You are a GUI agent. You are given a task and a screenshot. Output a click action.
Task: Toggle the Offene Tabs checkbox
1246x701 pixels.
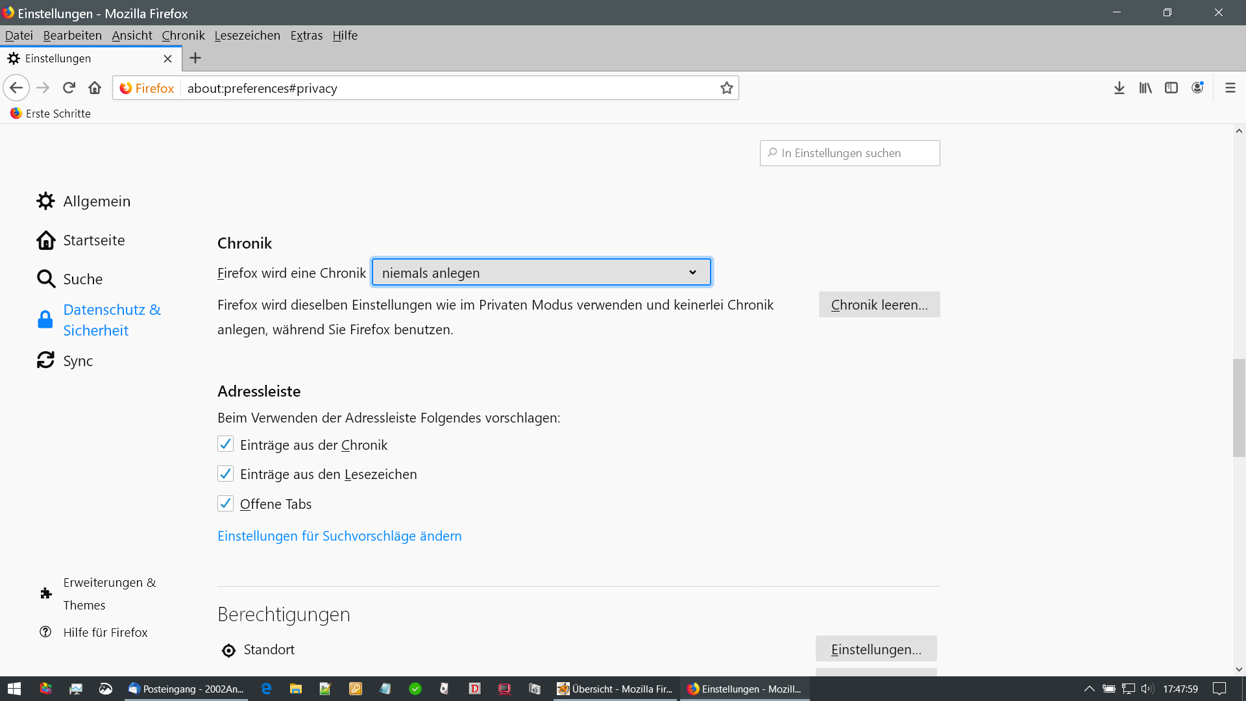(x=225, y=504)
